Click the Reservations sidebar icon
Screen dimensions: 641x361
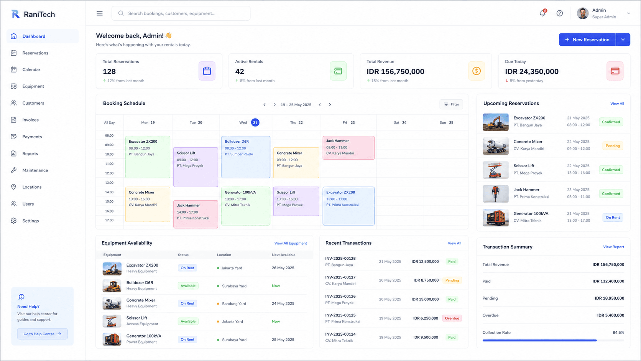point(14,53)
